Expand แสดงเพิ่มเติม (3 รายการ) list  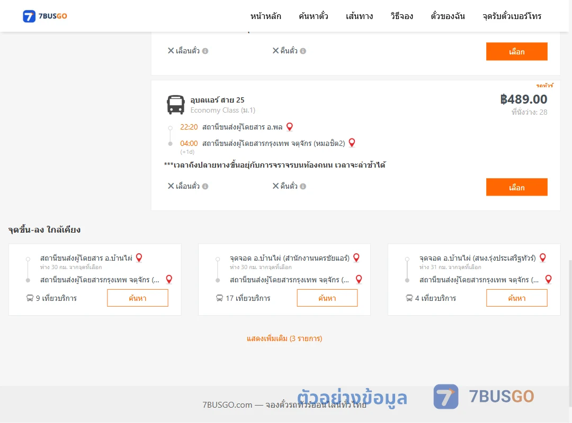tap(284, 338)
